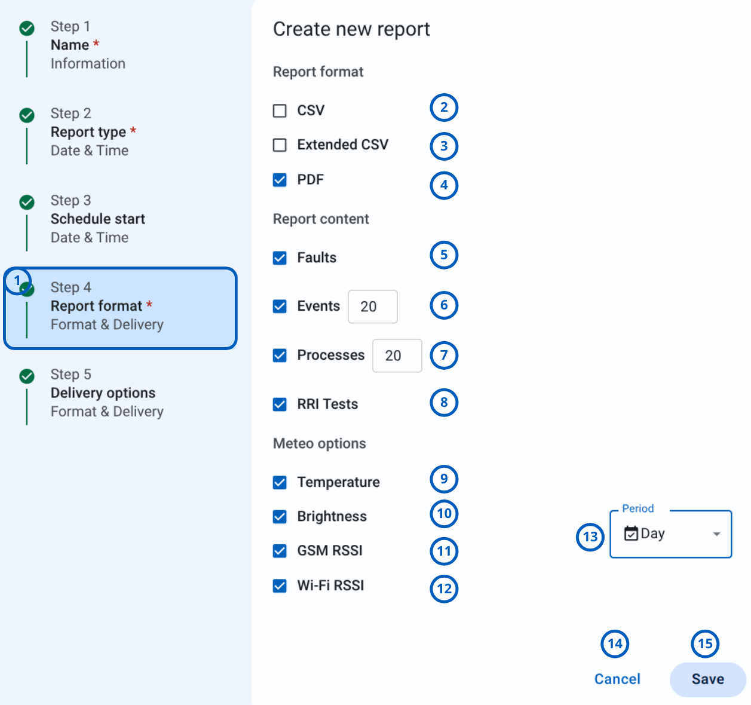751x705 pixels.
Task: Click the Cancel button
Action: (617, 679)
